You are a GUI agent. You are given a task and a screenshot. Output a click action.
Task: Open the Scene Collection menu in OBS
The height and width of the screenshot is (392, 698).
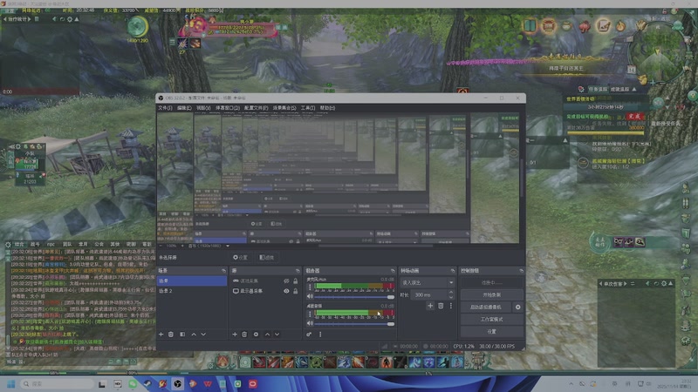click(x=284, y=108)
